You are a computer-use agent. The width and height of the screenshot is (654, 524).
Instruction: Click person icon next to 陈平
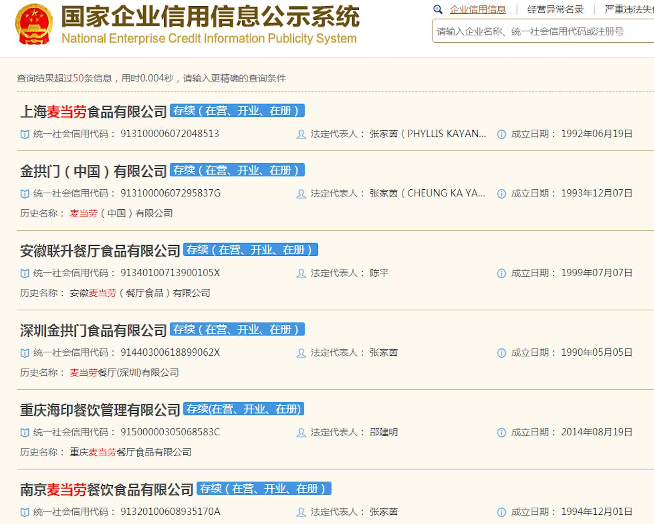click(301, 273)
